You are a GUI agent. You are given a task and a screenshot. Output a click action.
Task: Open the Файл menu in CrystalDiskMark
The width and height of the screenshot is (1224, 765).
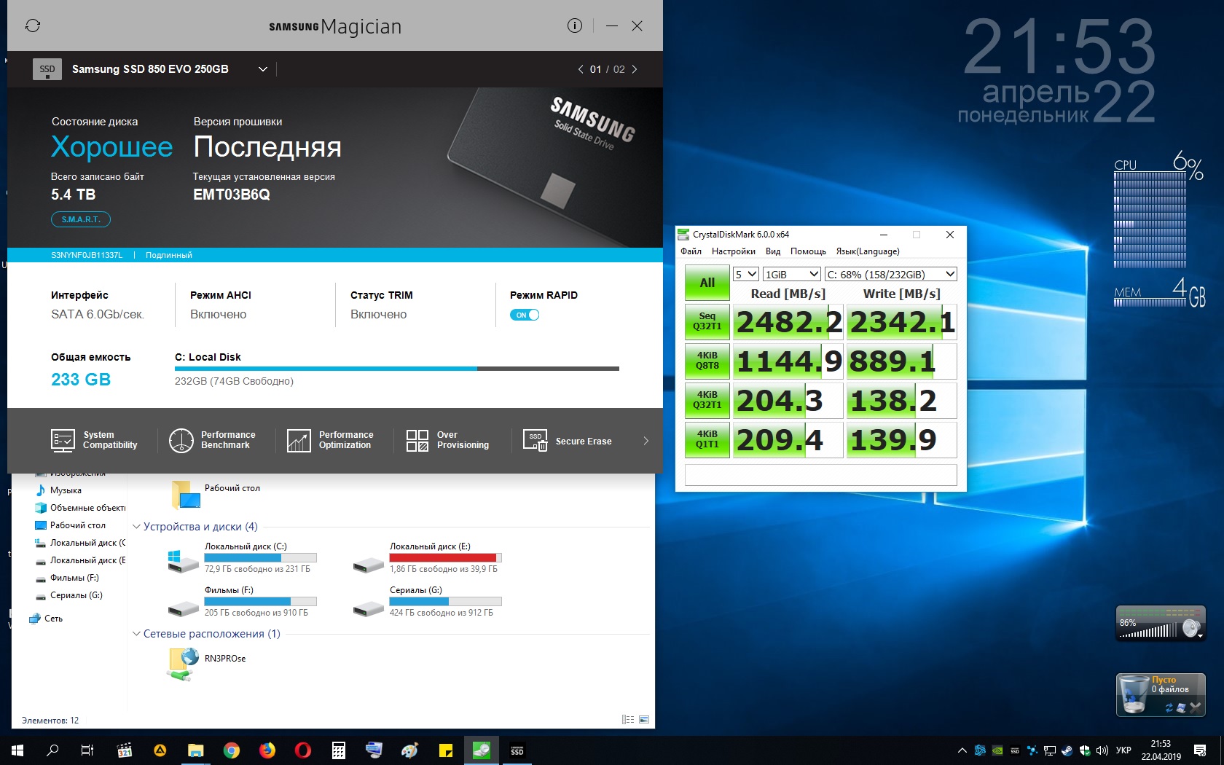691,251
